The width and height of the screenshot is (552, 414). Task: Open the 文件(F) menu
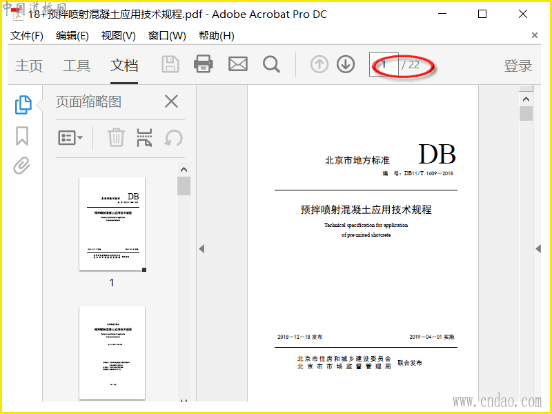click(27, 36)
